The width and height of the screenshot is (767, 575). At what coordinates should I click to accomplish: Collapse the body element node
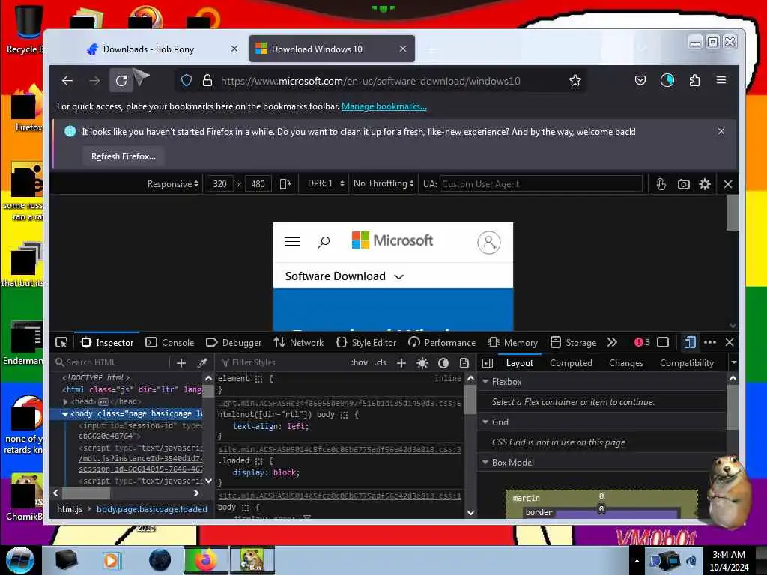tap(65, 413)
